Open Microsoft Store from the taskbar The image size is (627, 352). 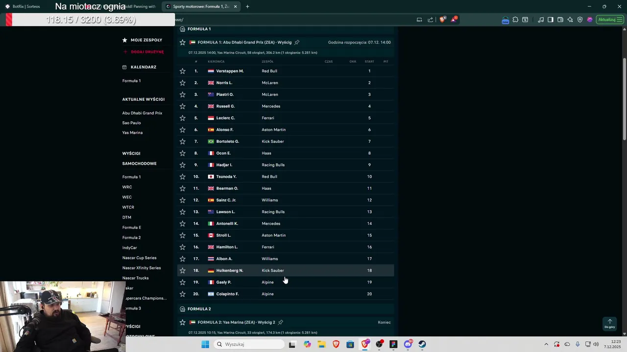350,344
